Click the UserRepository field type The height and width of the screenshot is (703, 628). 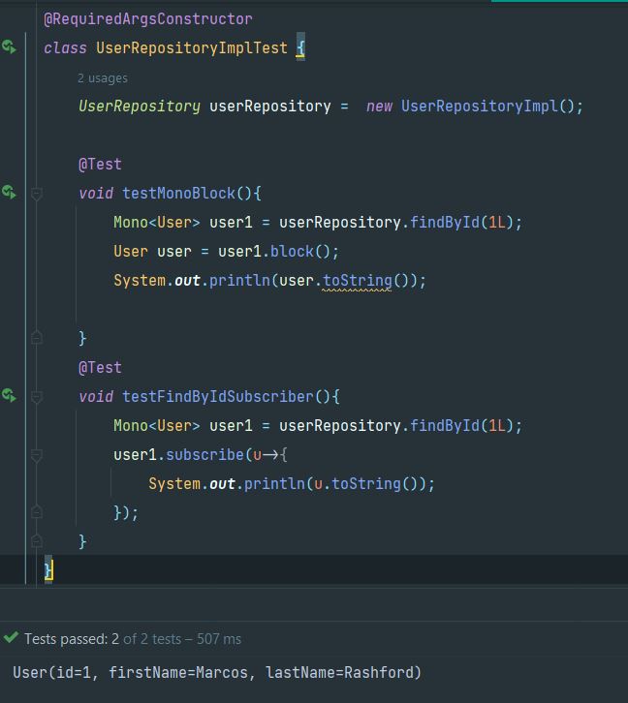point(140,107)
